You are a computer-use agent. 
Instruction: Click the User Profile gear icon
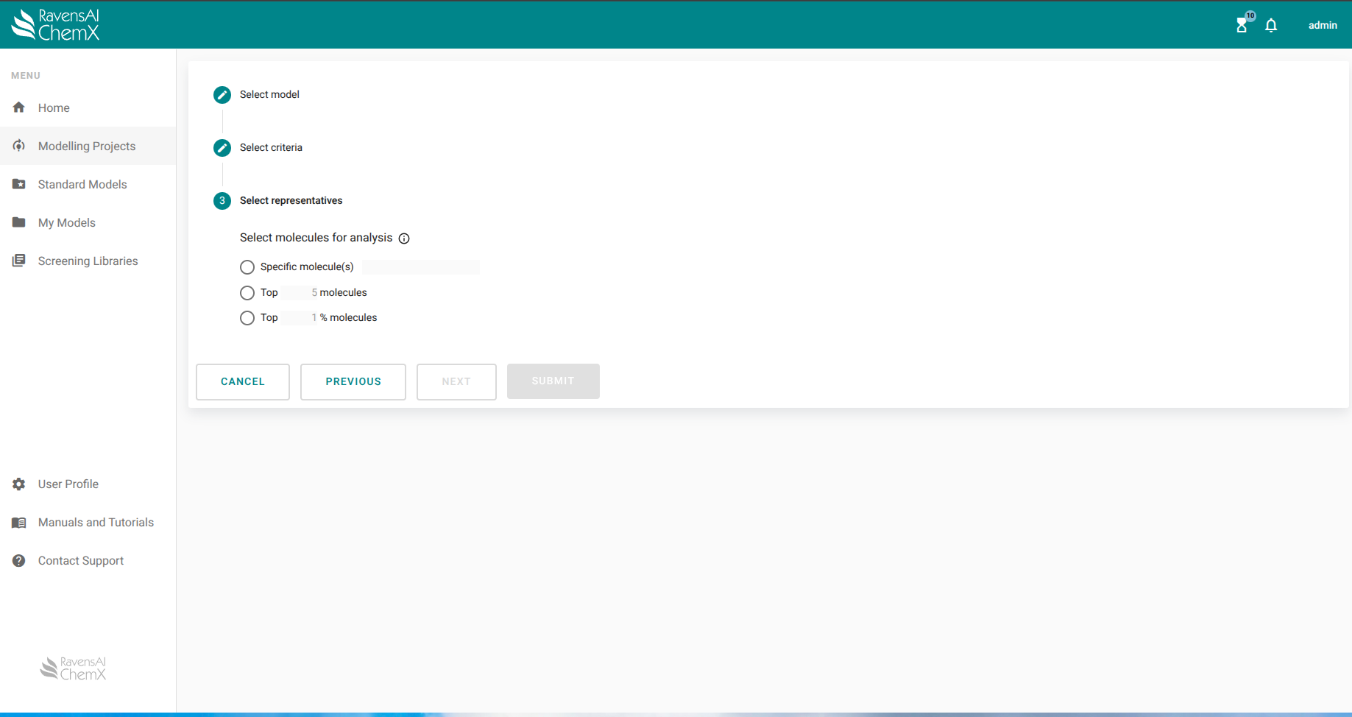point(19,484)
